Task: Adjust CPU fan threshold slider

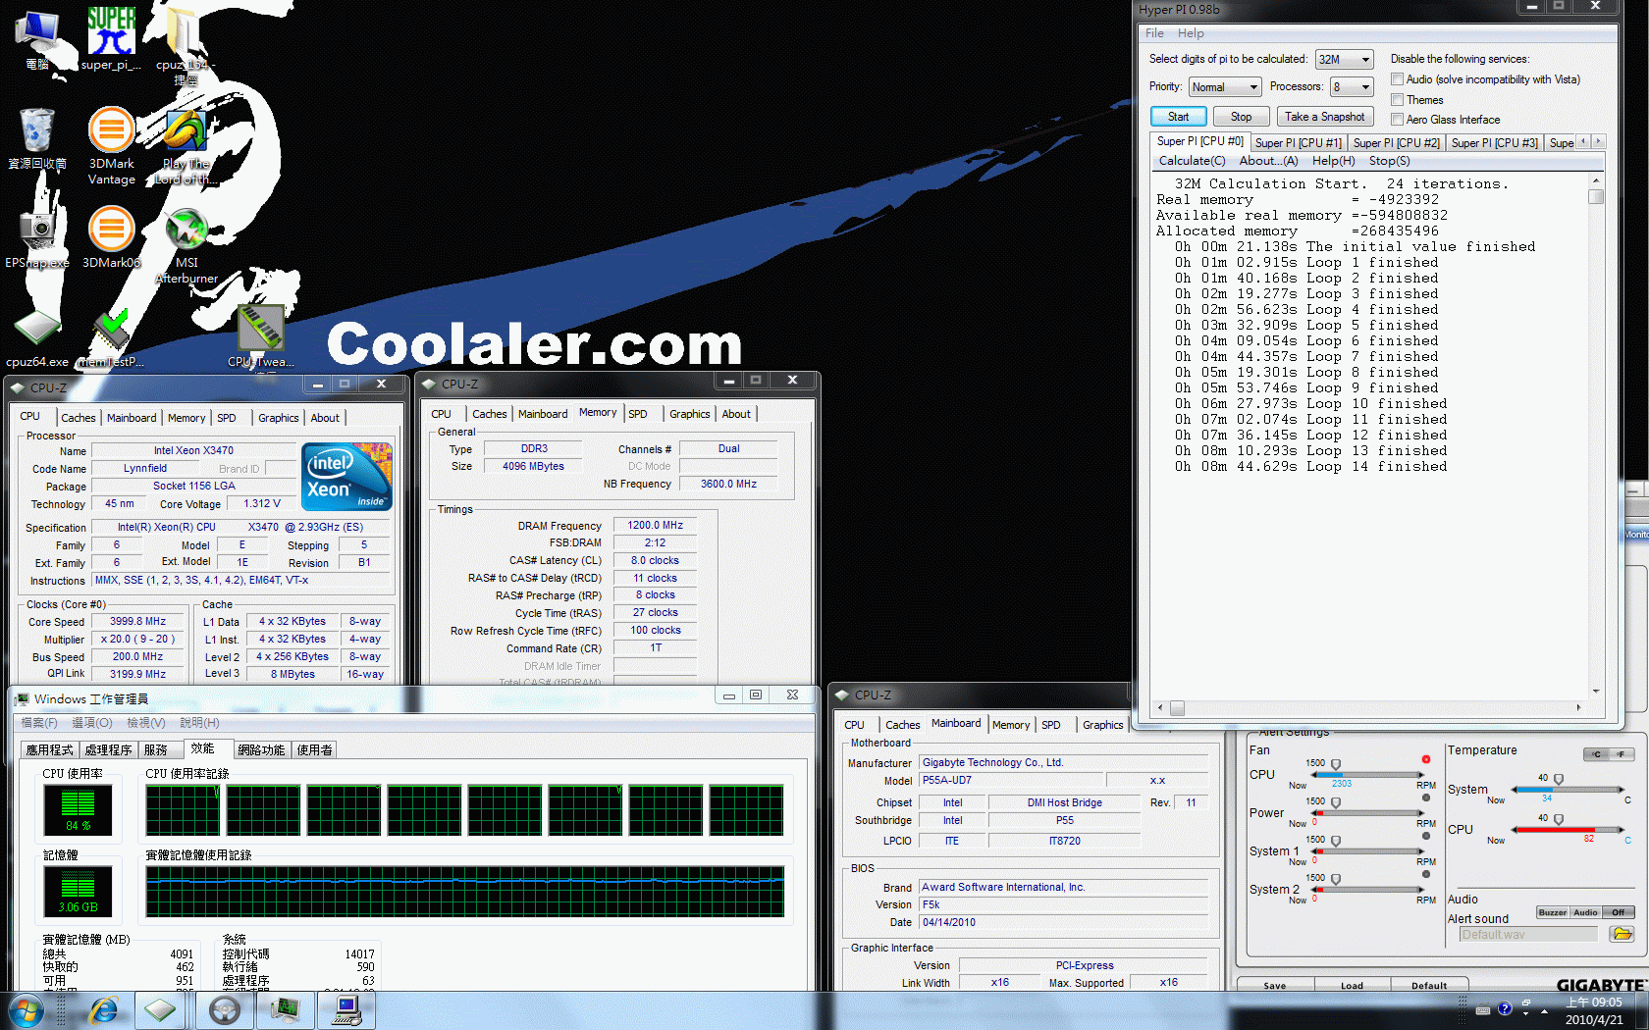Action: (x=1335, y=764)
